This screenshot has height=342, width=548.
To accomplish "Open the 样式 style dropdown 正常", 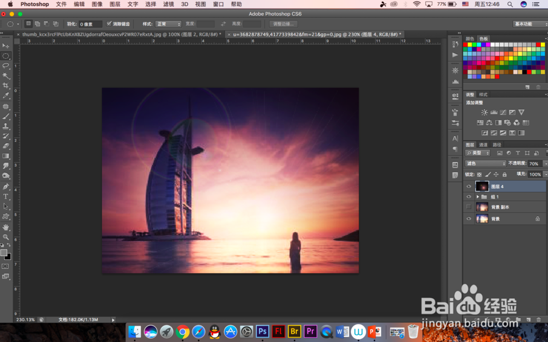I will coord(168,24).
